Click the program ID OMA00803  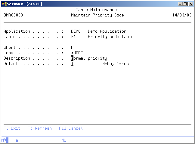(13, 15)
